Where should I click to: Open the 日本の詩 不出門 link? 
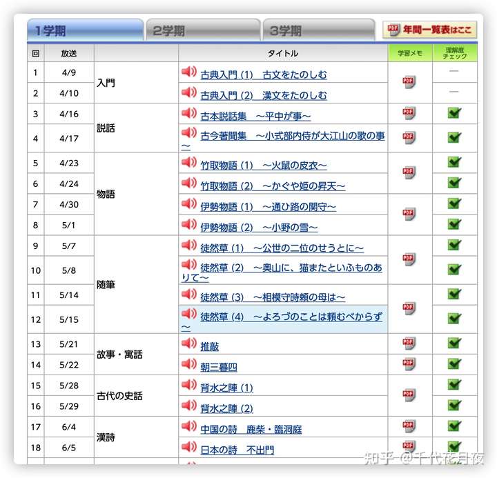[237, 450]
